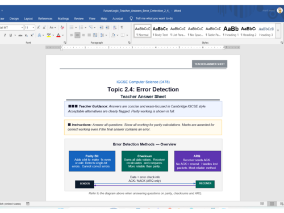Toggle italic formatting
This screenshot has height=213, width=284.
(5, 35)
